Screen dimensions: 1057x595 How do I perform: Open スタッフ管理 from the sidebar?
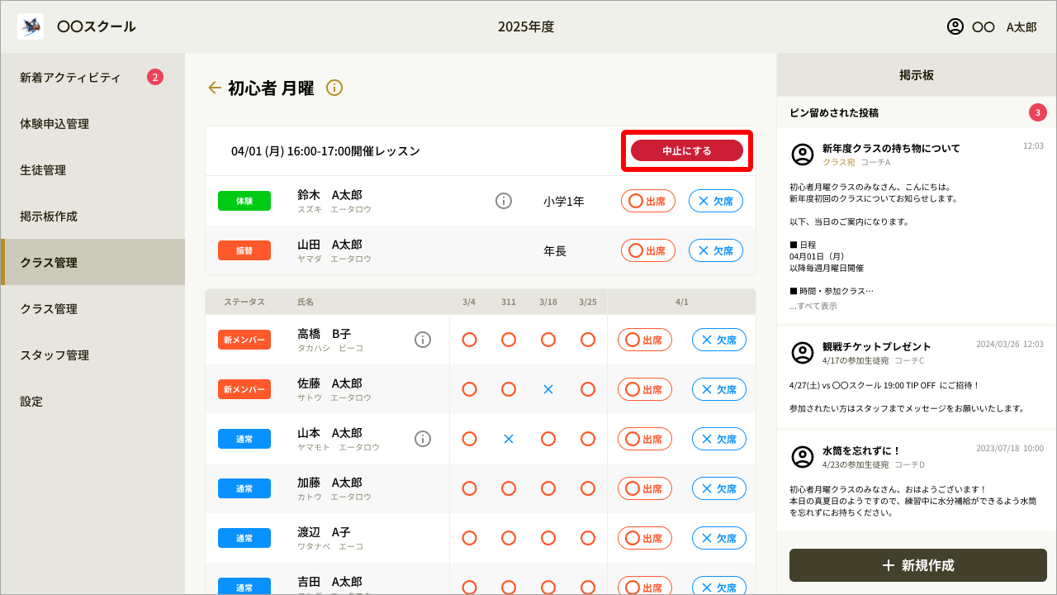[x=55, y=355]
